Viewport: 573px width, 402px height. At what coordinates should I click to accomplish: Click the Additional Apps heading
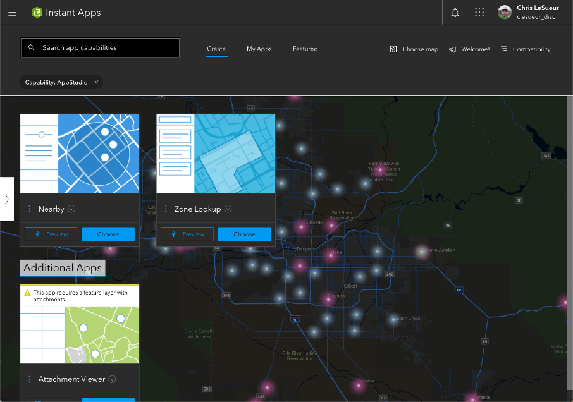coord(63,268)
